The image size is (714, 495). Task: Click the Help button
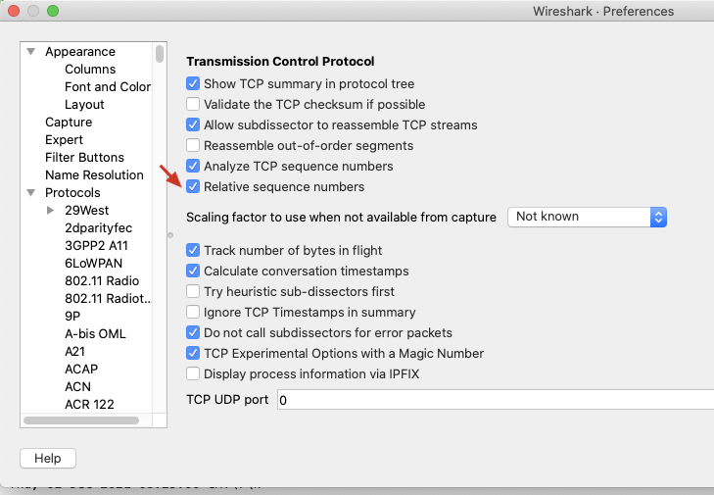pyautogui.click(x=47, y=459)
